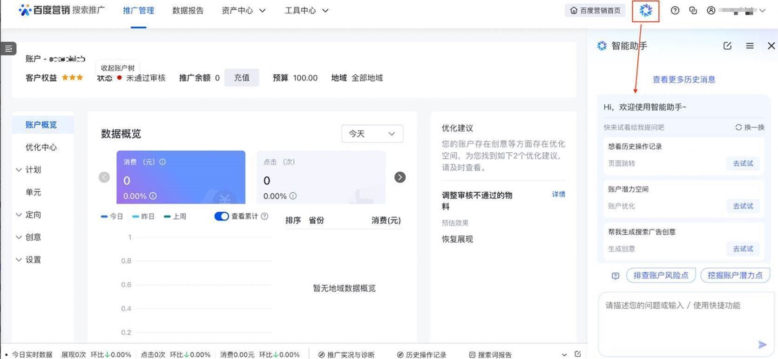Click the collapse sidebar icon at left edge
Screen dimensions: 778x359
click(x=8, y=48)
